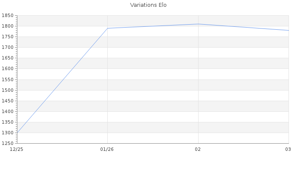This screenshot has height=170, width=297.
Task: Select the 1600 y-axis label
Action: (x=8, y=69)
